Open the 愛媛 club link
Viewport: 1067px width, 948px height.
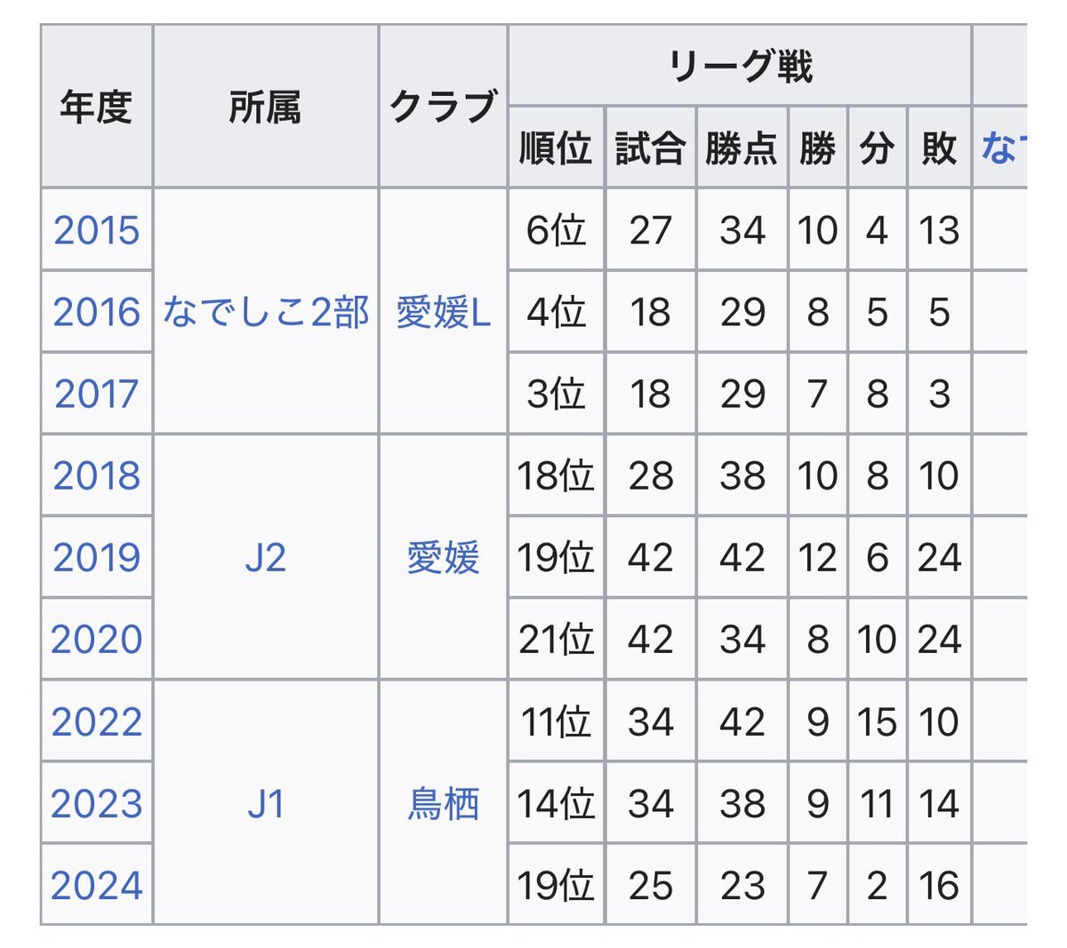click(x=443, y=557)
